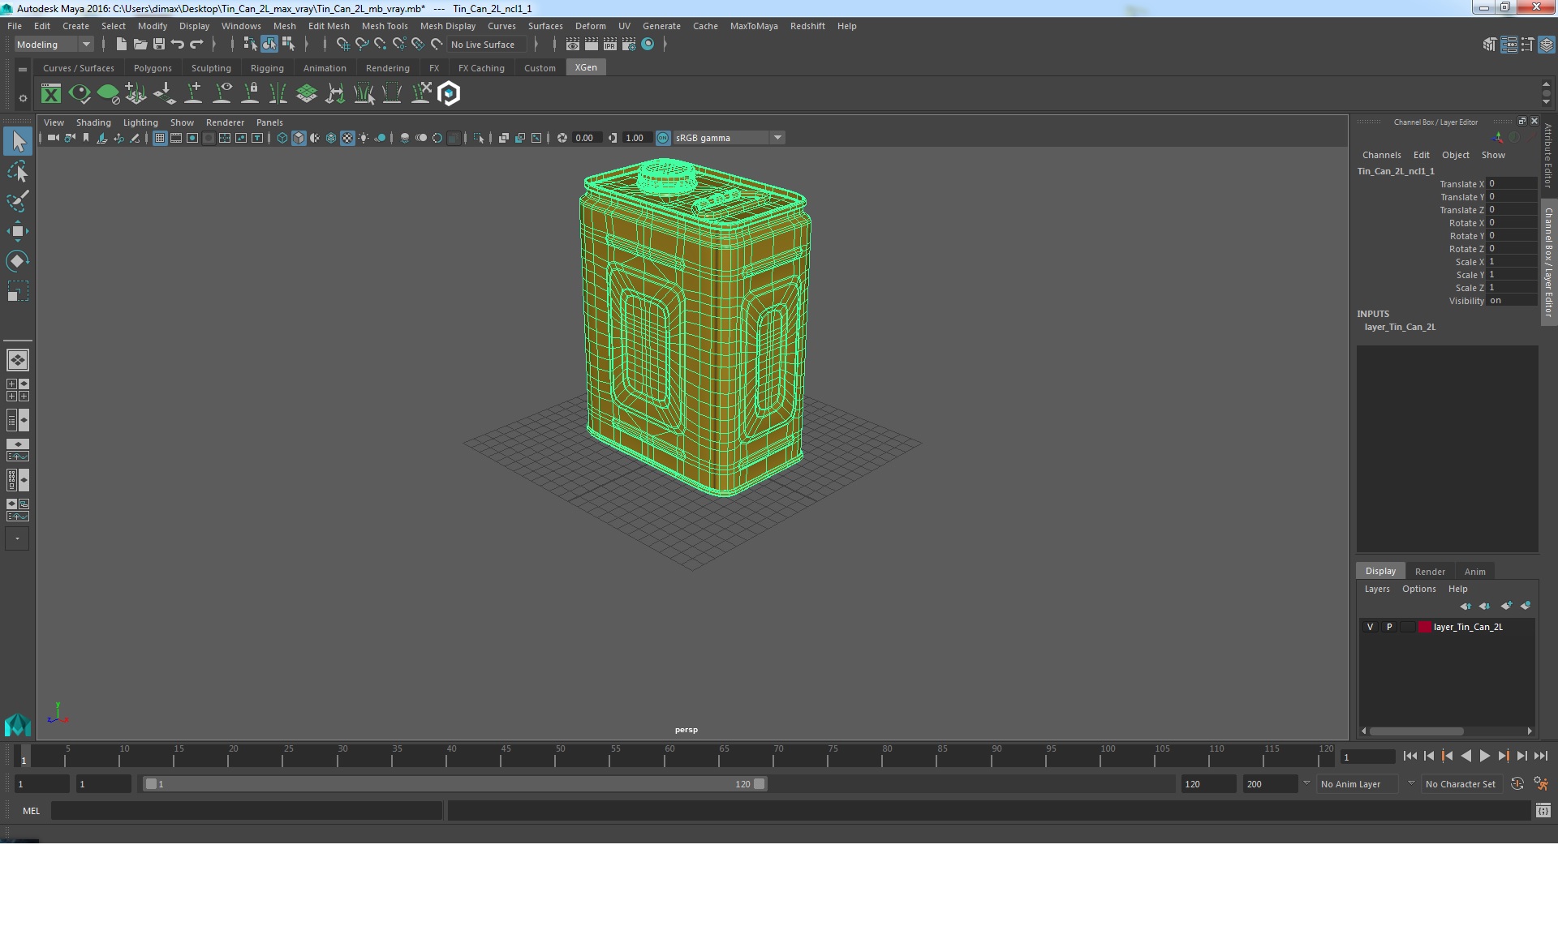Click the XGen guide lock icon
The image size is (1558, 939).
click(x=251, y=94)
